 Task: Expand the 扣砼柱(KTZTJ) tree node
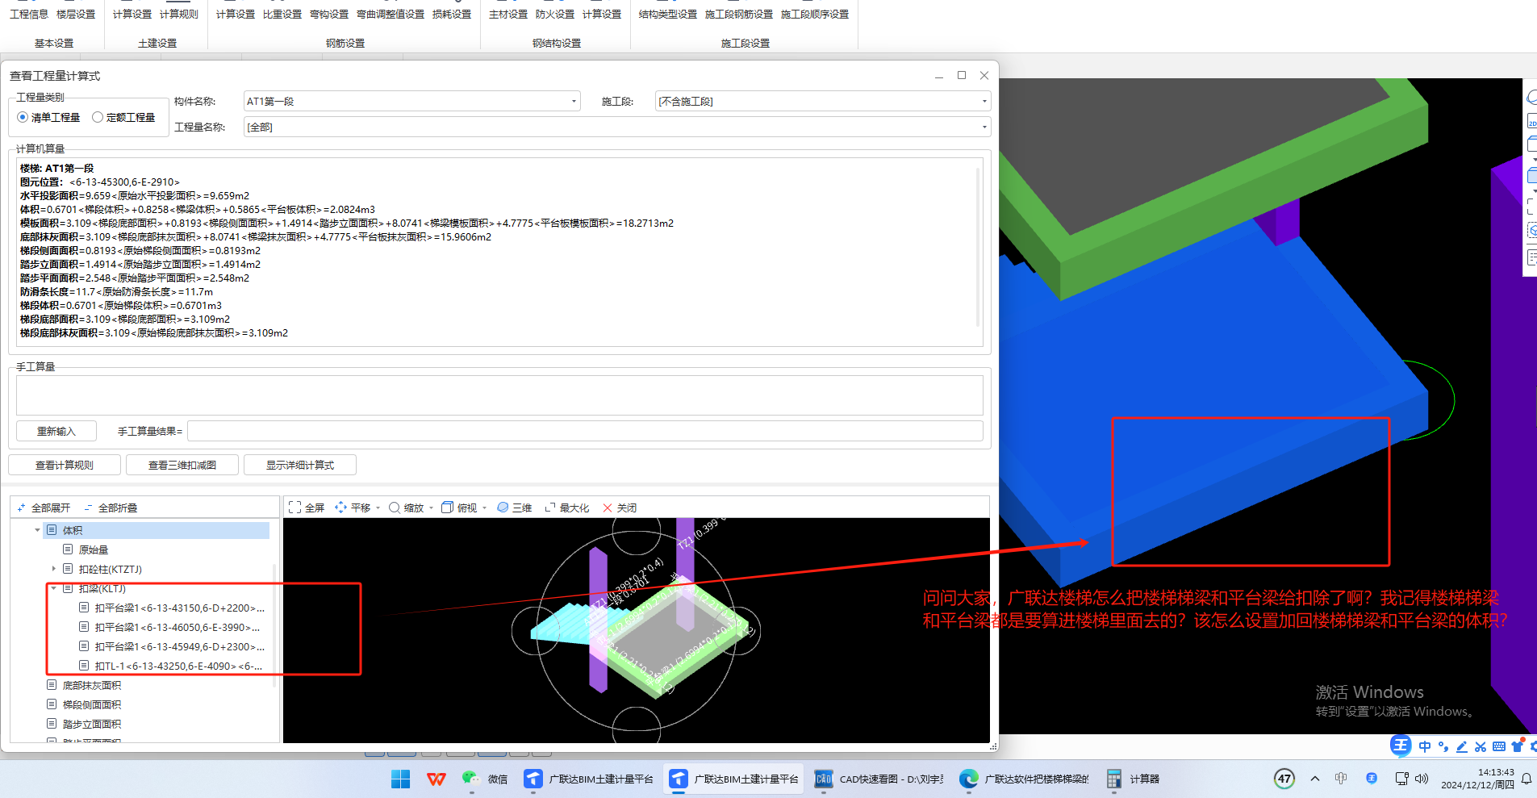[x=54, y=569]
